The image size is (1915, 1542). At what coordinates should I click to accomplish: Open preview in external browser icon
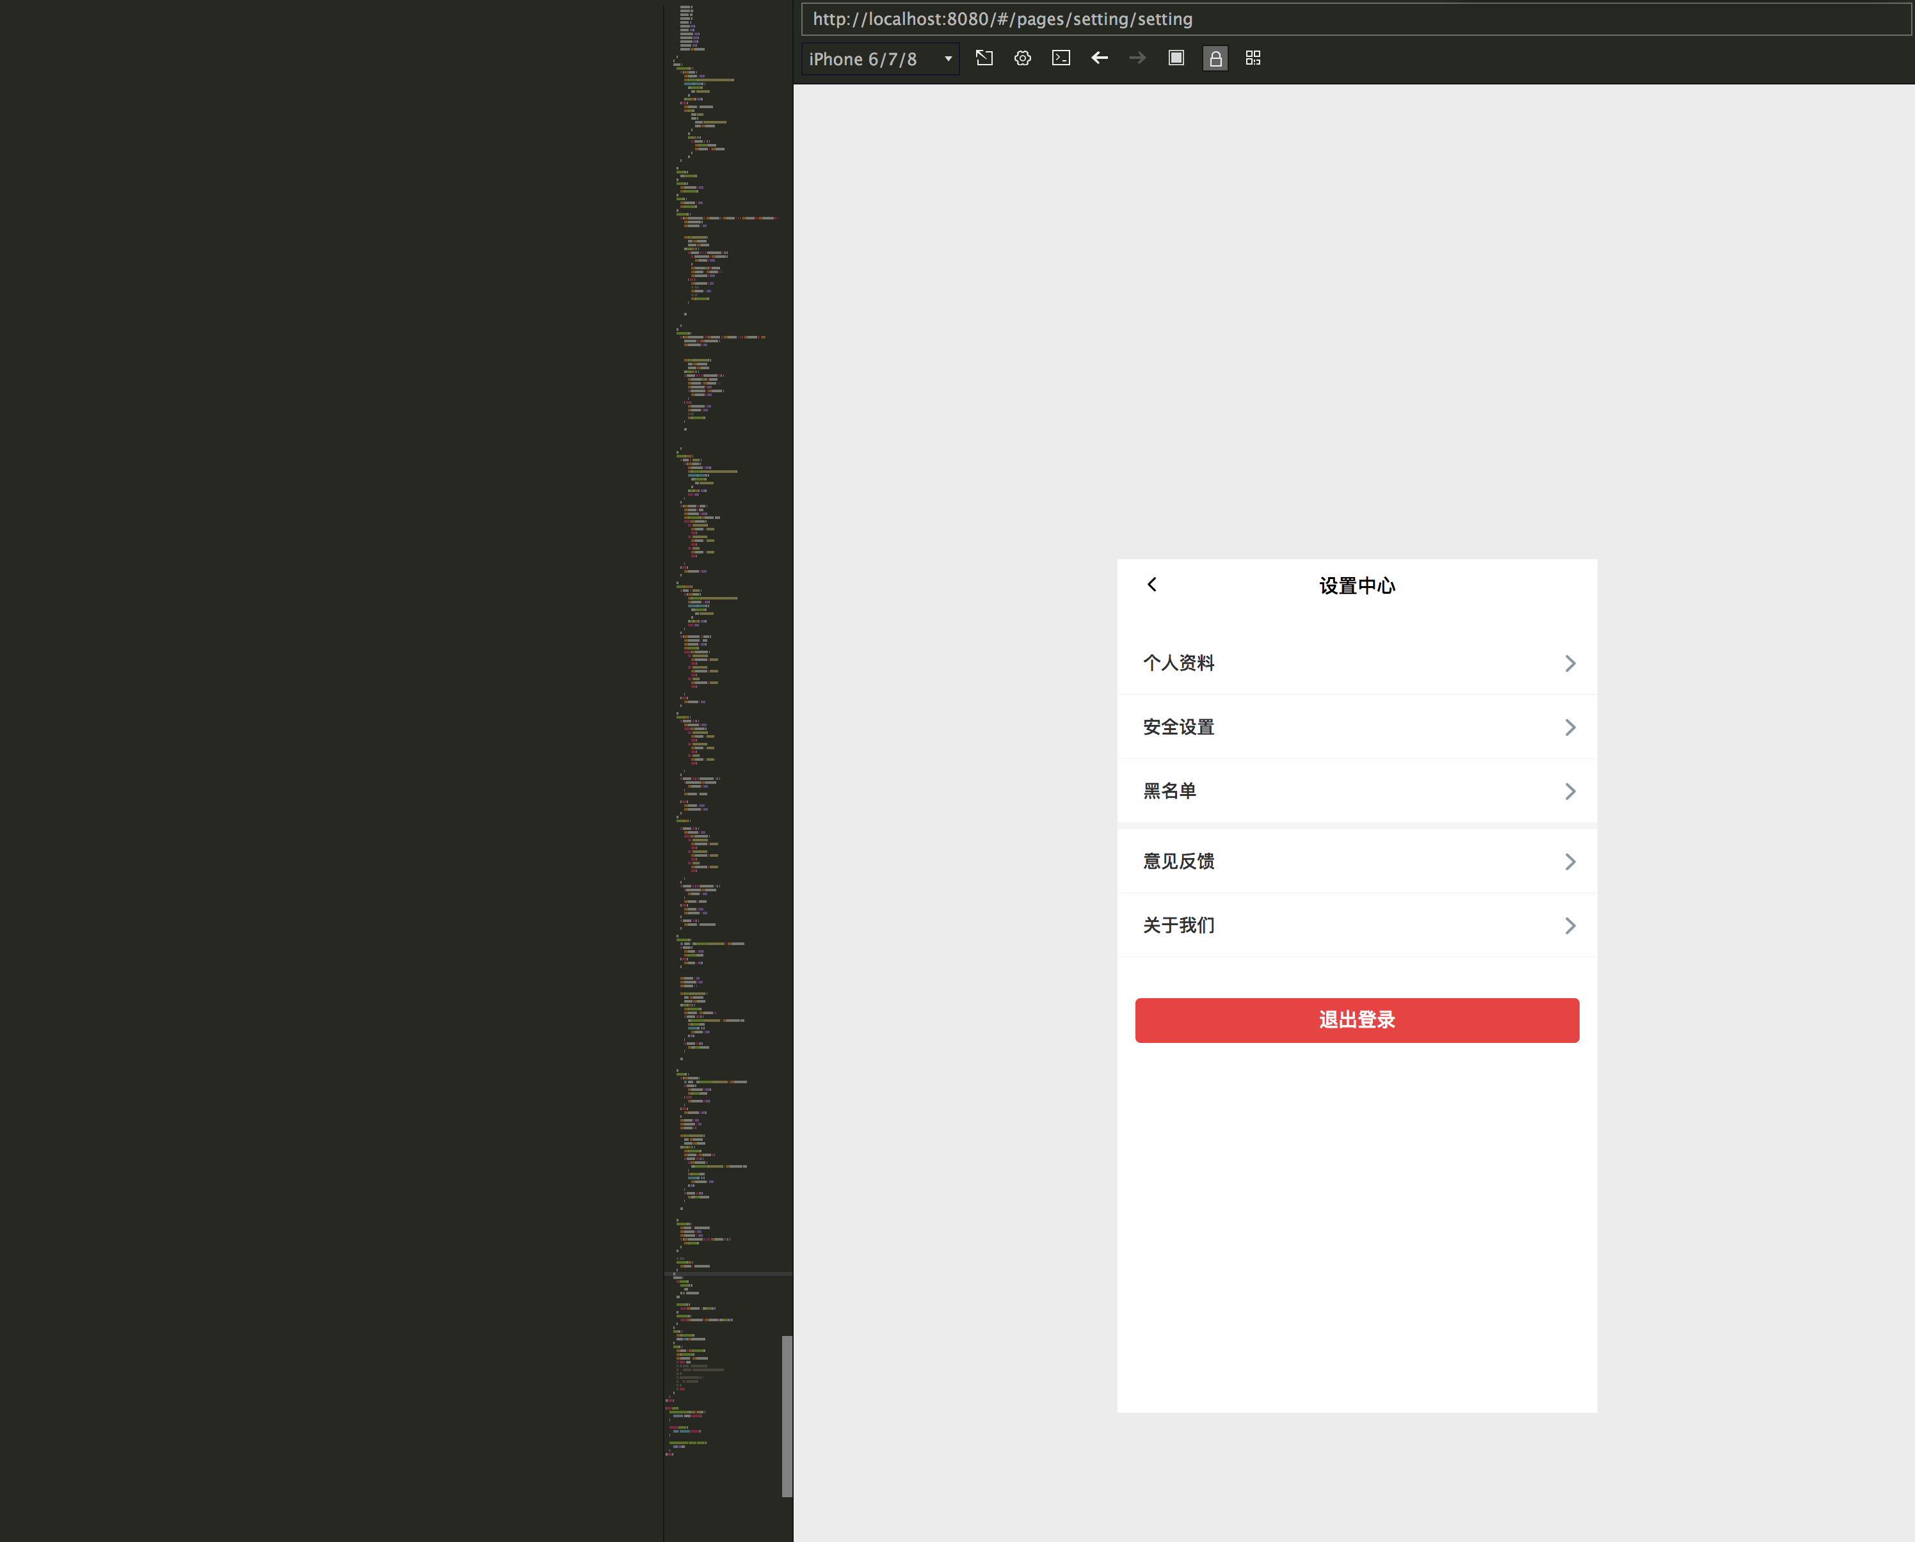click(x=984, y=58)
